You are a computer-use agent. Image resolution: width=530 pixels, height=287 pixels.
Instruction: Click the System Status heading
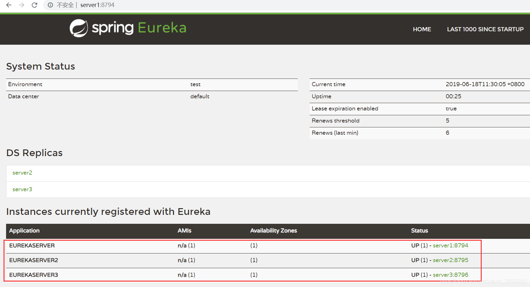(x=41, y=66)
